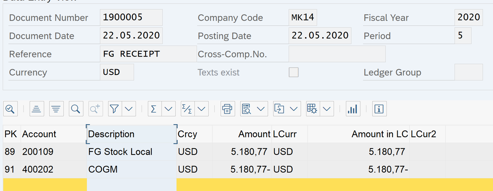Expand the export options dropdown arrow
Screen dimensions: 493x191
click(x=294, y=109)
